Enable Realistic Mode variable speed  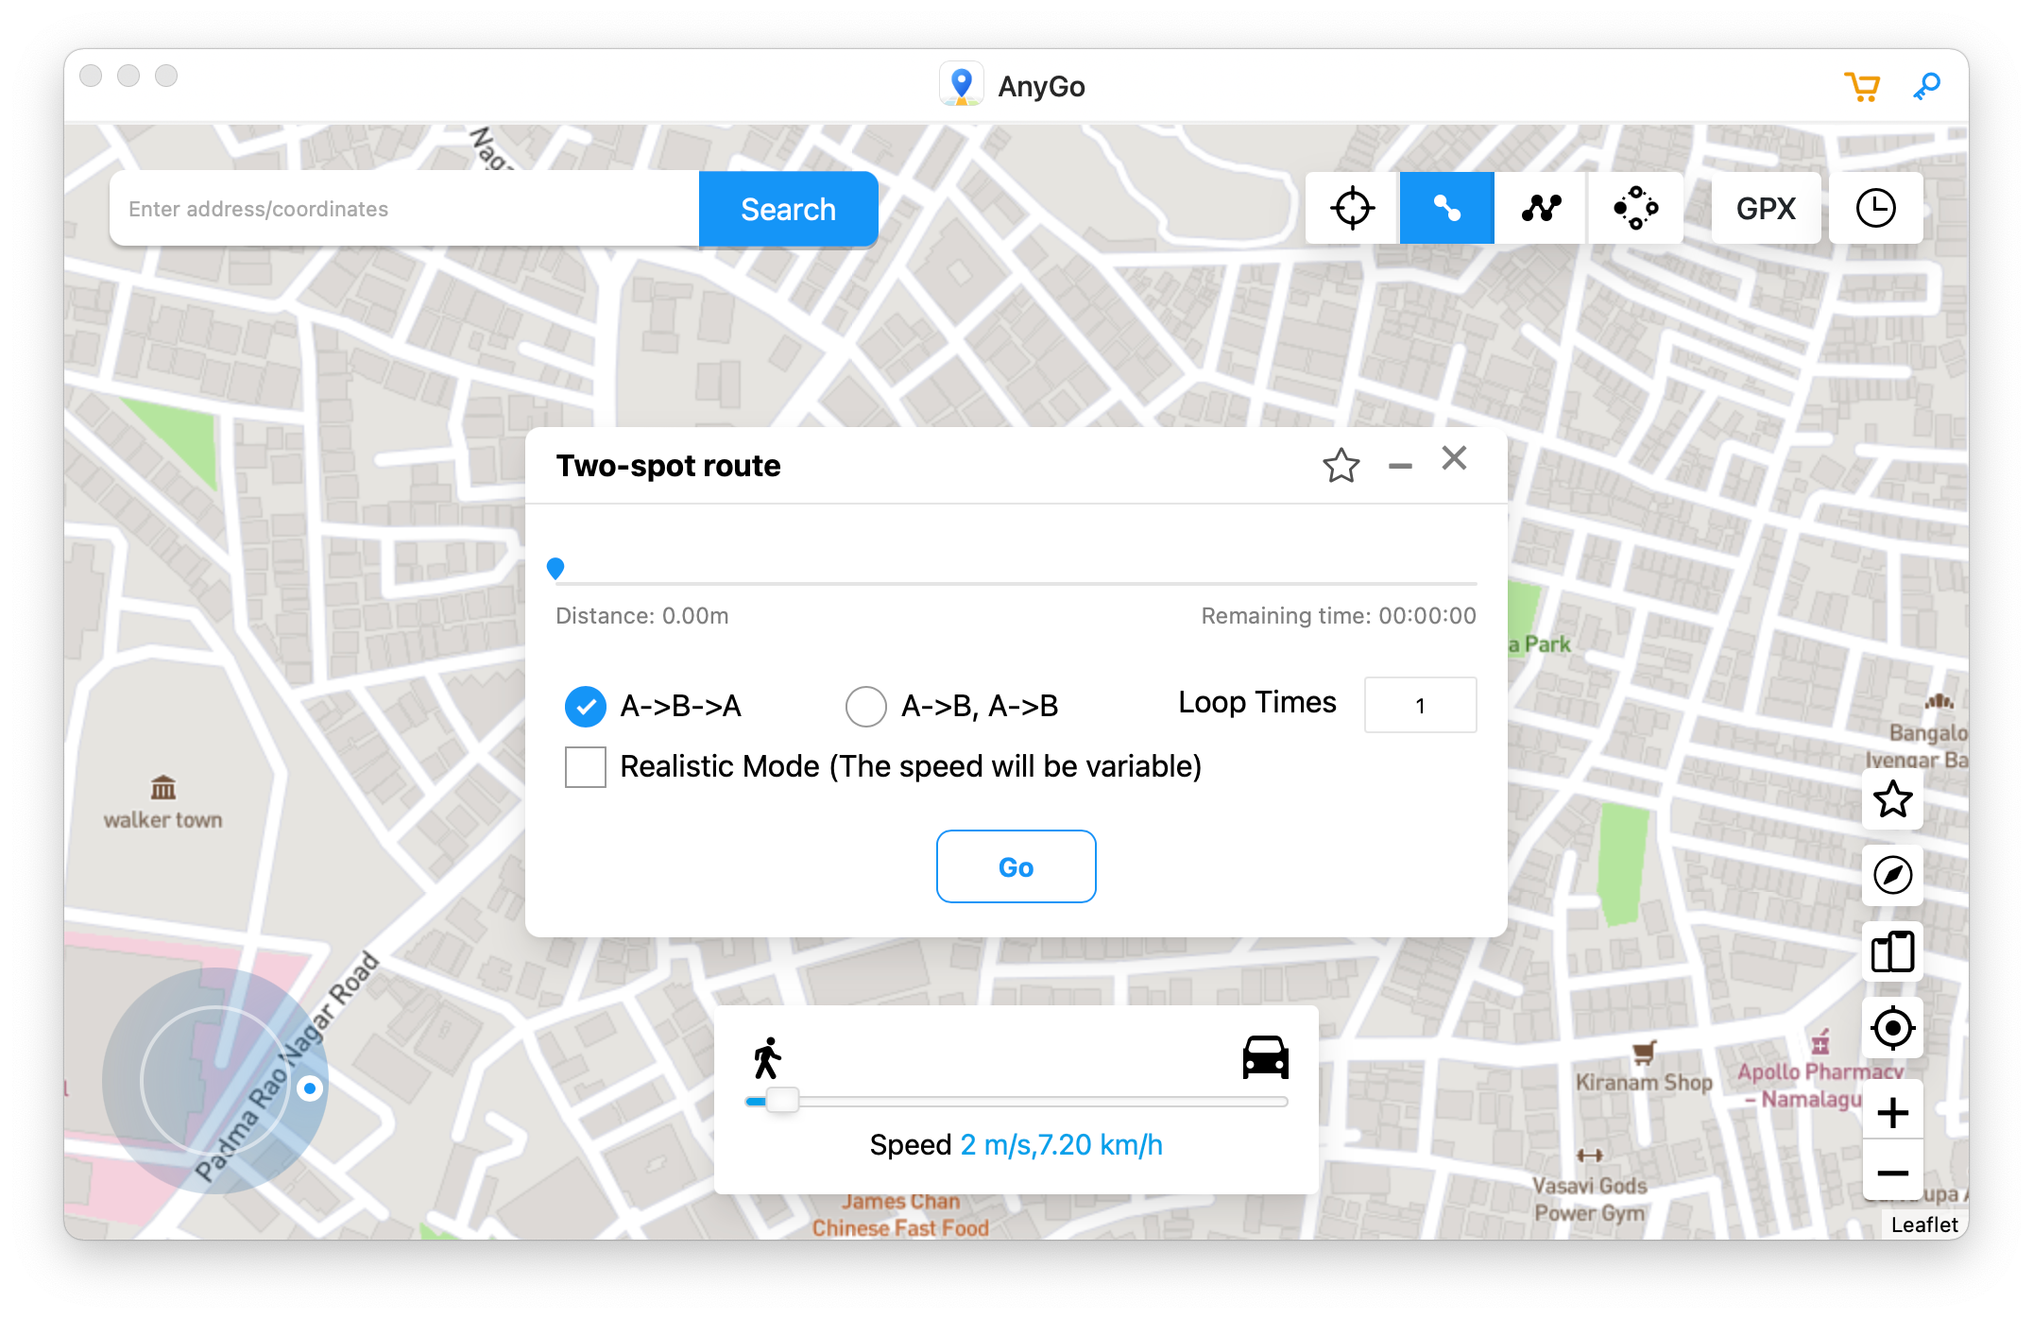(585, 767)
